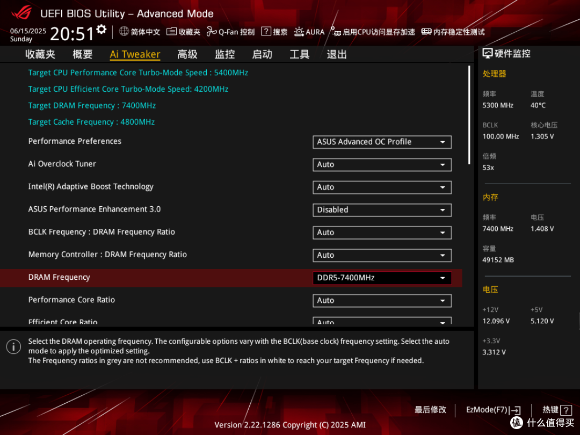Viewport: 580px width, 435px height.
Task: Click the globe language icon
Action: coord(124,32)
